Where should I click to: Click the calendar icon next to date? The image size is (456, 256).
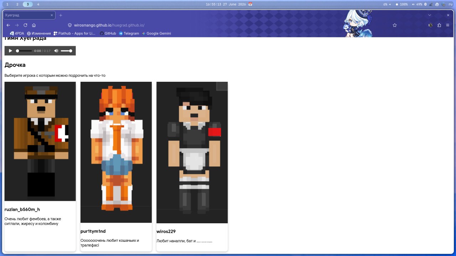(x=250, y=4)
